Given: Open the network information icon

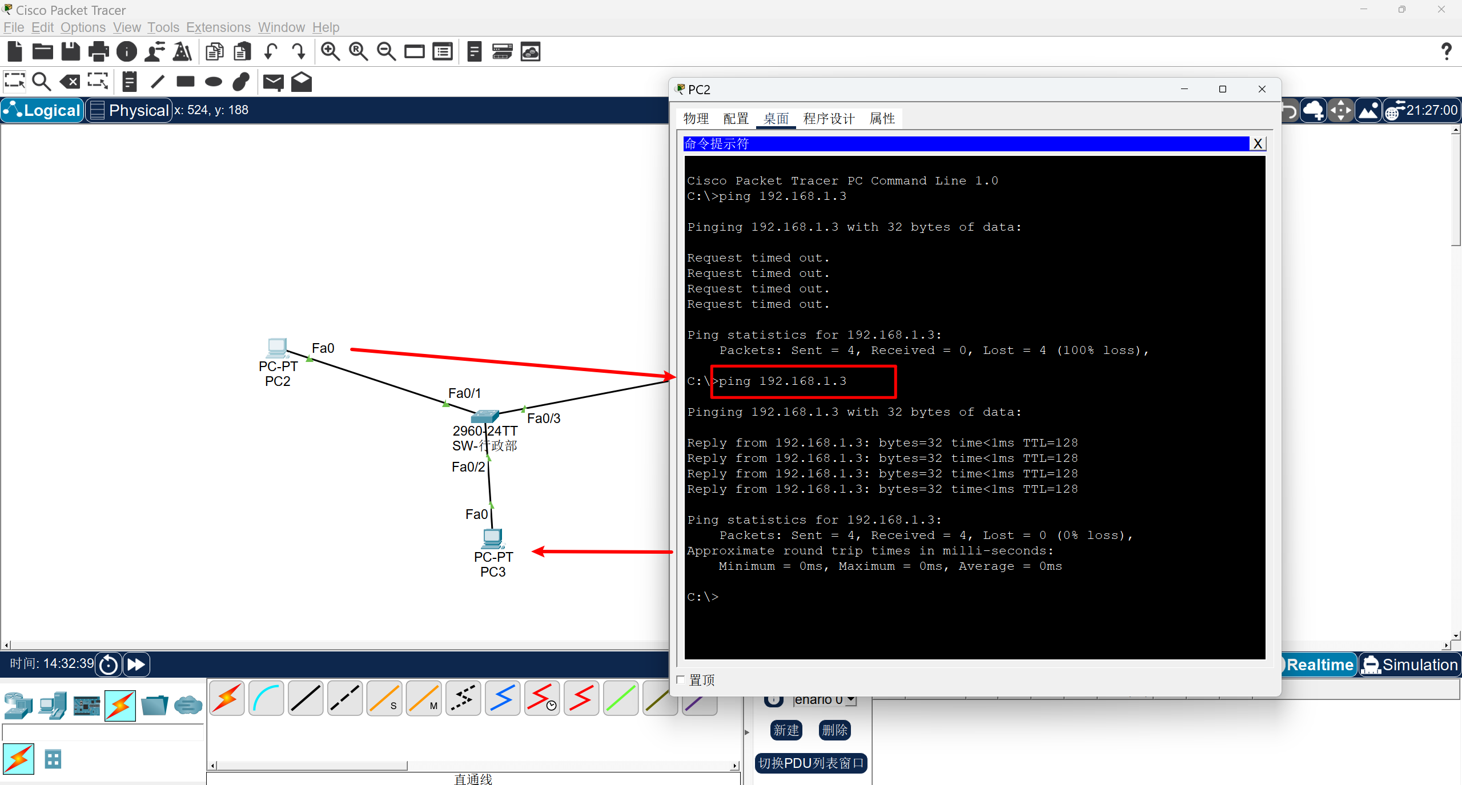Looking at the screenshot, I should coord(127,52).
